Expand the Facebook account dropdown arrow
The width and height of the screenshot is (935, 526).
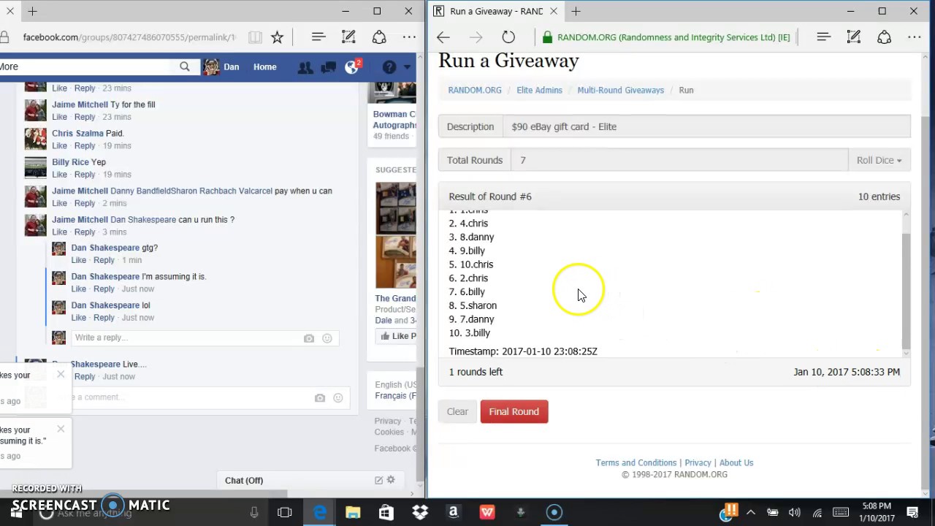coord(408,67)
